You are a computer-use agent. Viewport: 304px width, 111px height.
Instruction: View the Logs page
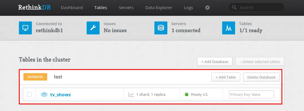[189, 8]
